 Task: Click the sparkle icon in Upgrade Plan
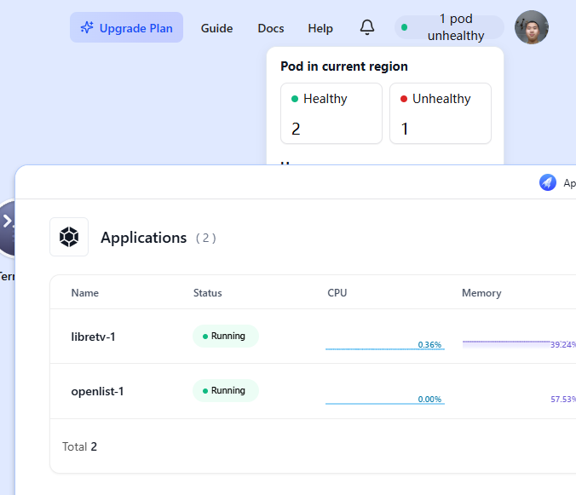(87, 27)
